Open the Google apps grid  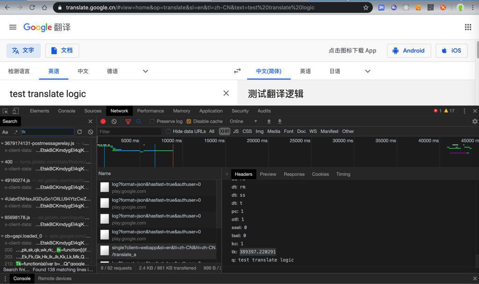(x=468, y=27)
